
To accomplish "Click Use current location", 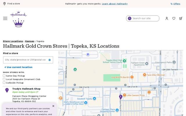I will (18, 67).
